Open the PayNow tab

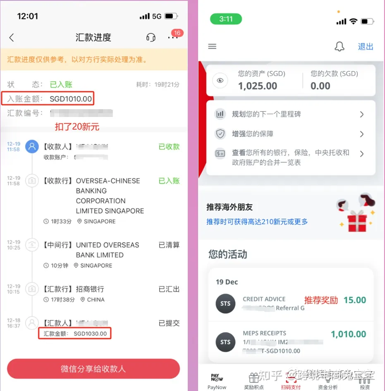click(217, 381)
